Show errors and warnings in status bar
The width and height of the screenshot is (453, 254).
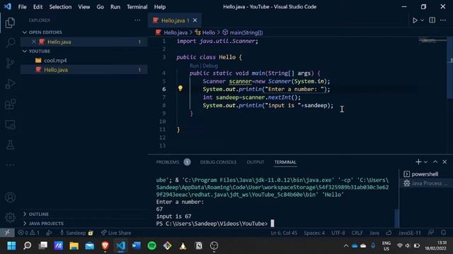pyautogui.click(x=29, y=233)
